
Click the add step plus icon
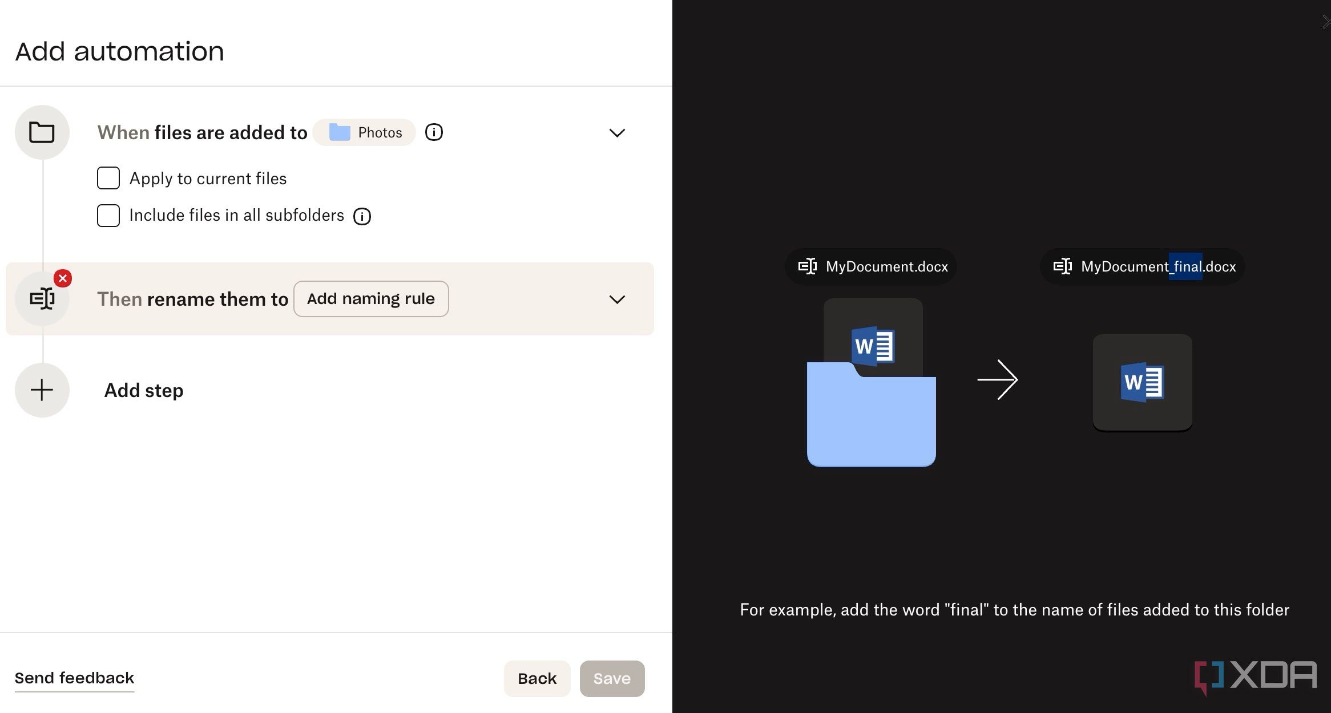point(42,390)
